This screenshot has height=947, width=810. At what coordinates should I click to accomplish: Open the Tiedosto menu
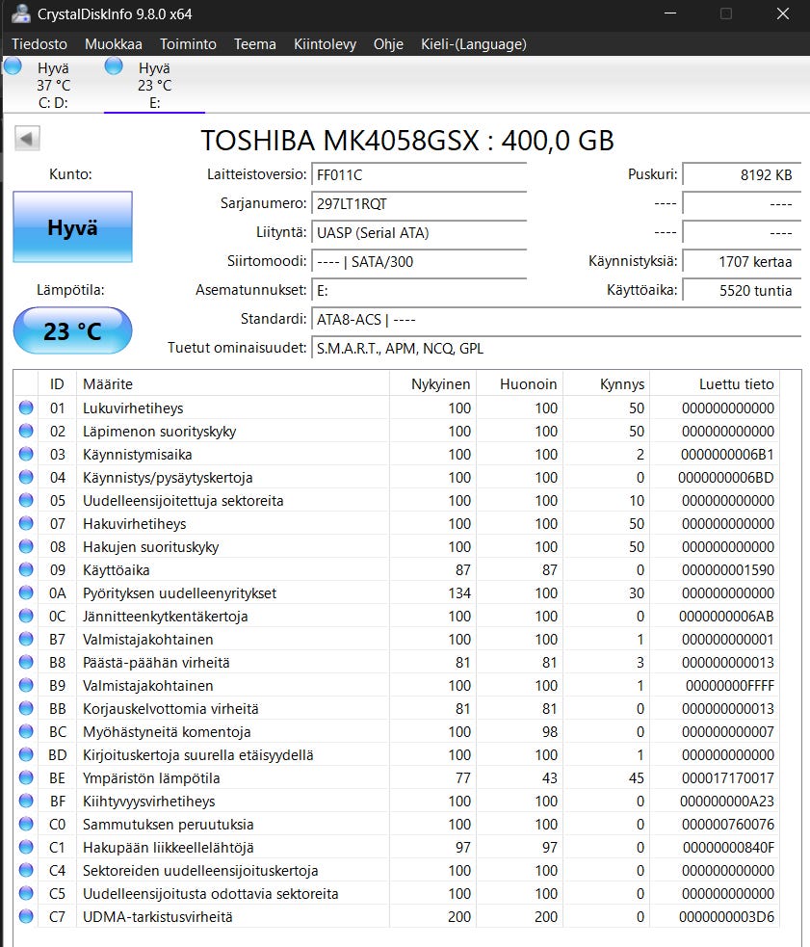pos(39,44)
